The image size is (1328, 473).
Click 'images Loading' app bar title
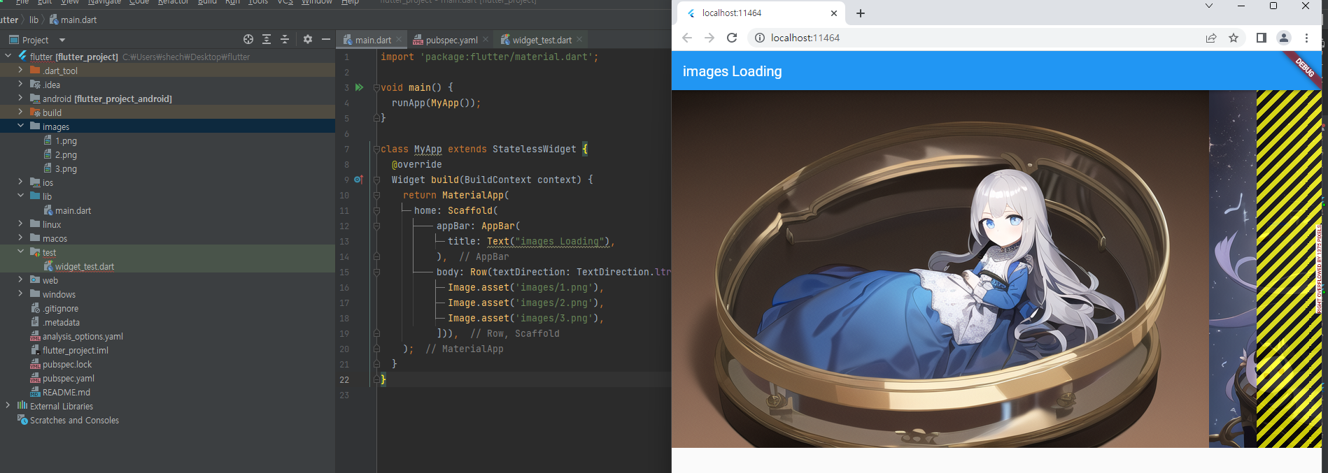733,71
